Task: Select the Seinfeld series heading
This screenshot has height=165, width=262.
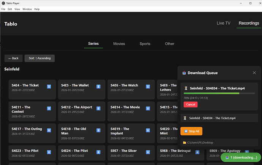Action: 12,69
